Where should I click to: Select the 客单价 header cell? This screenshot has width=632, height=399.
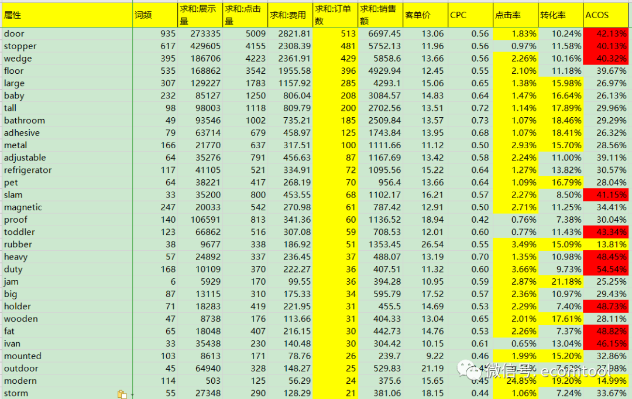pos(425,15)
